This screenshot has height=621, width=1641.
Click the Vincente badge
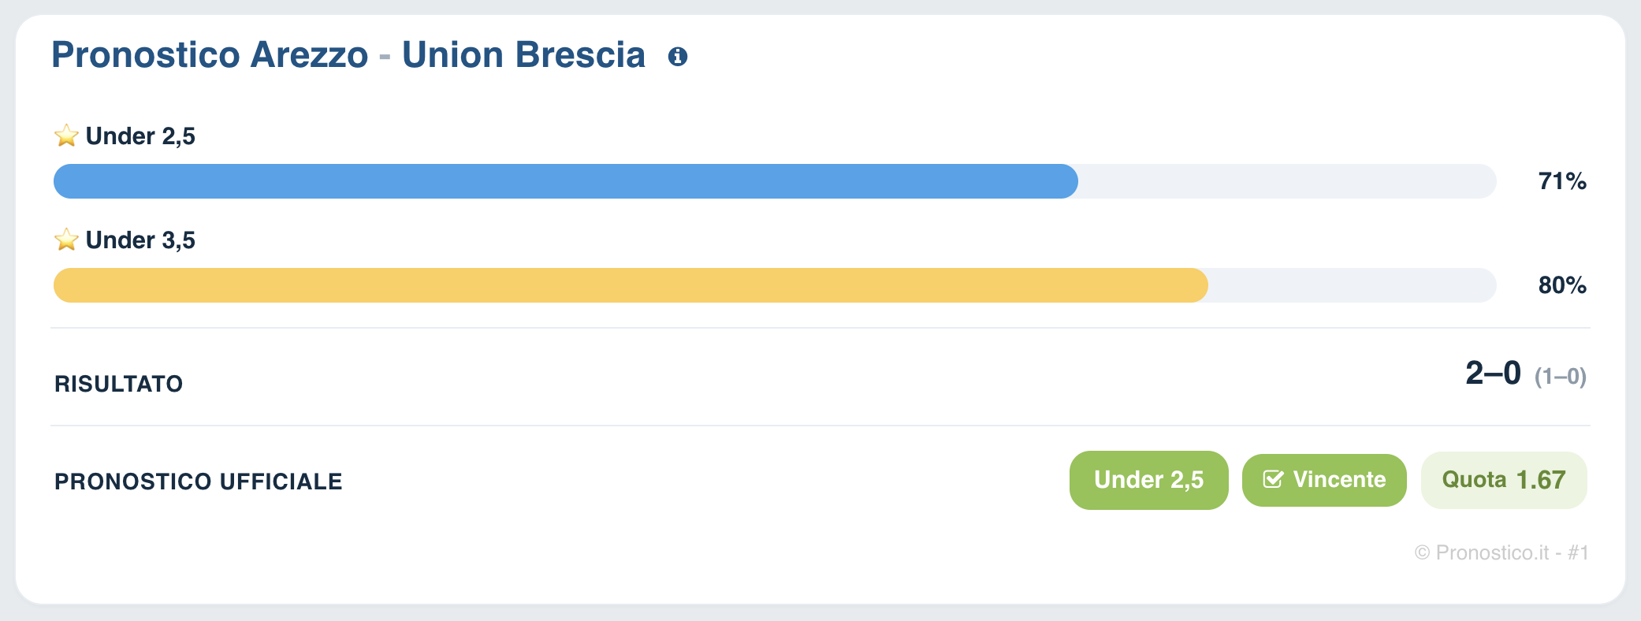(1324, 480)
